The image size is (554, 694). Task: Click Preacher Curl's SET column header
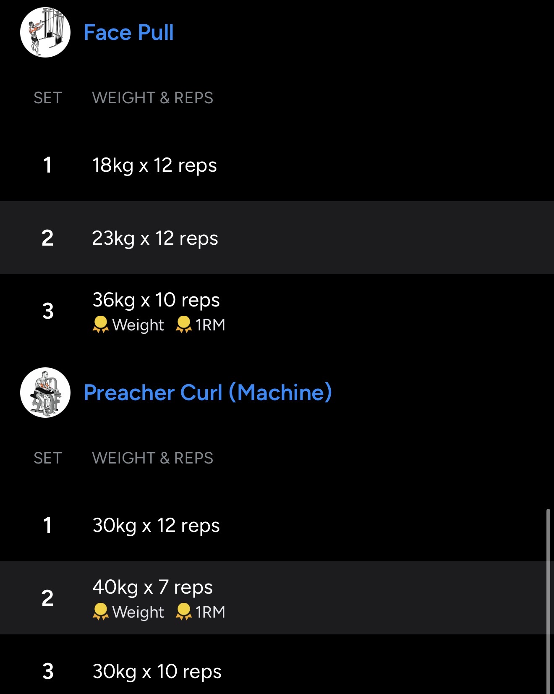pyautogui.click(x=47, y=458)
